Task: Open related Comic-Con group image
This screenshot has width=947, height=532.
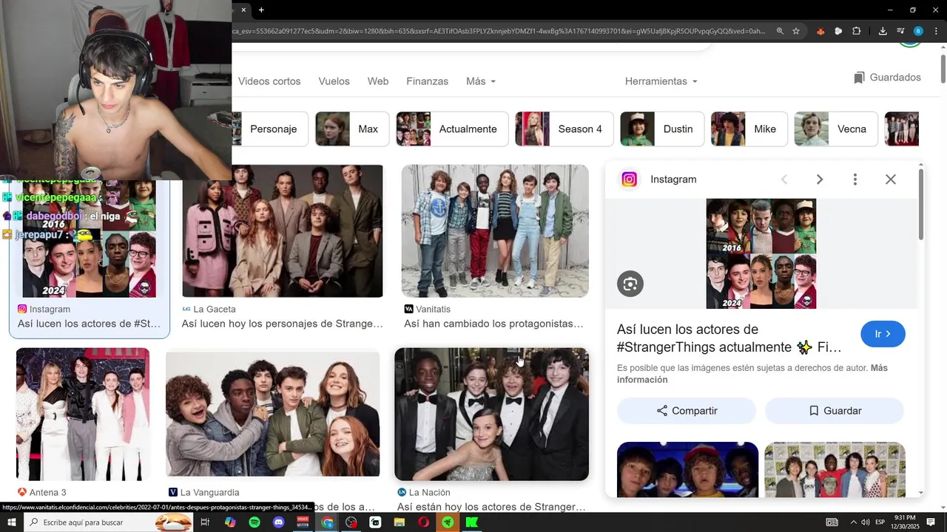Action: [835, 470]
